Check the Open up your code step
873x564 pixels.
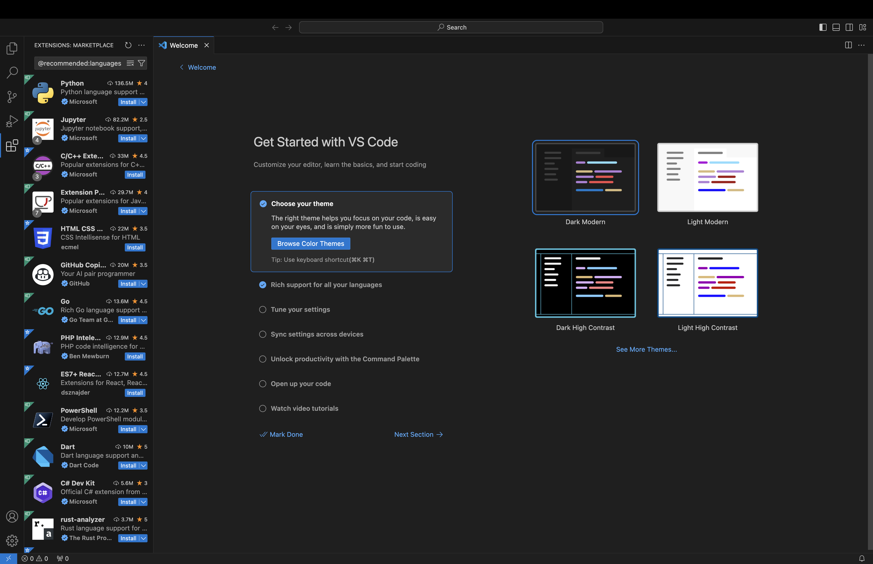[263, 384]
